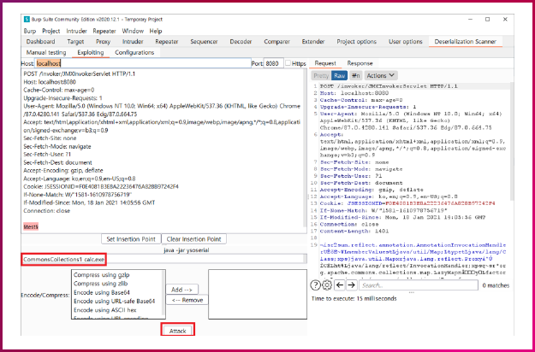Switch to the Extender tab
Viewport: 535px width, 352px height.
click(313, 42)
